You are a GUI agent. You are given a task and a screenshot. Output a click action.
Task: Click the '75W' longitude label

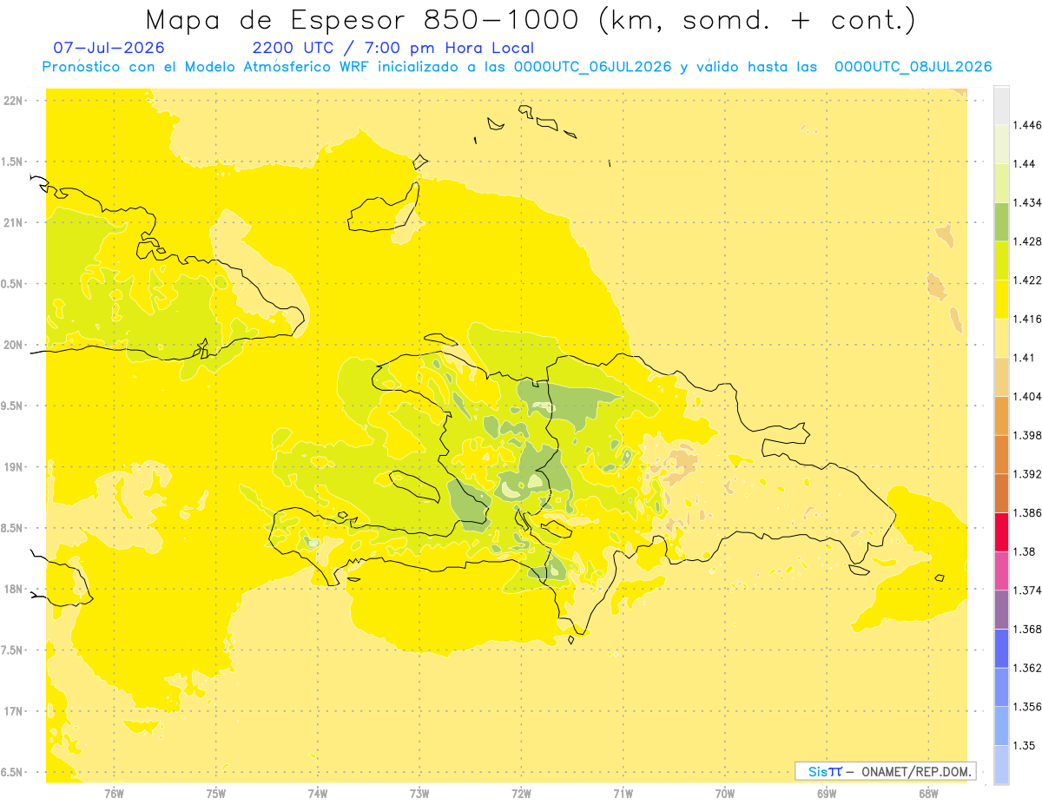pyautogui.click(x=216, y=794)
